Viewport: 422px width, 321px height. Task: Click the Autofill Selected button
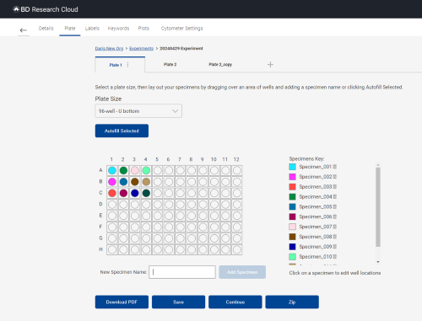(x=122, y=131)
